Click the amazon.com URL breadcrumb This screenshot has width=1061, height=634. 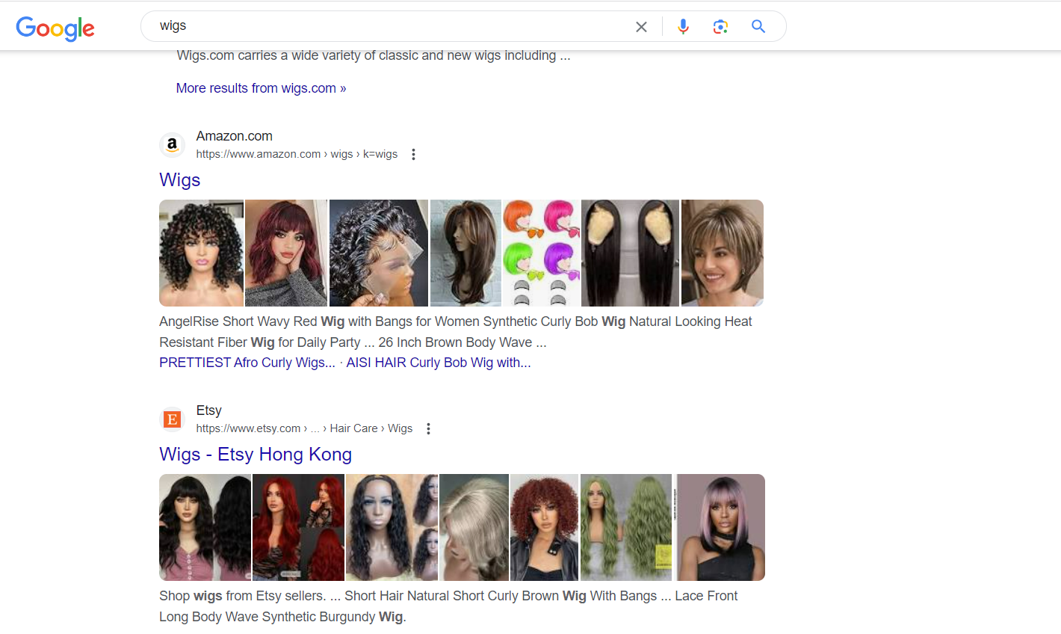[297, 154]
